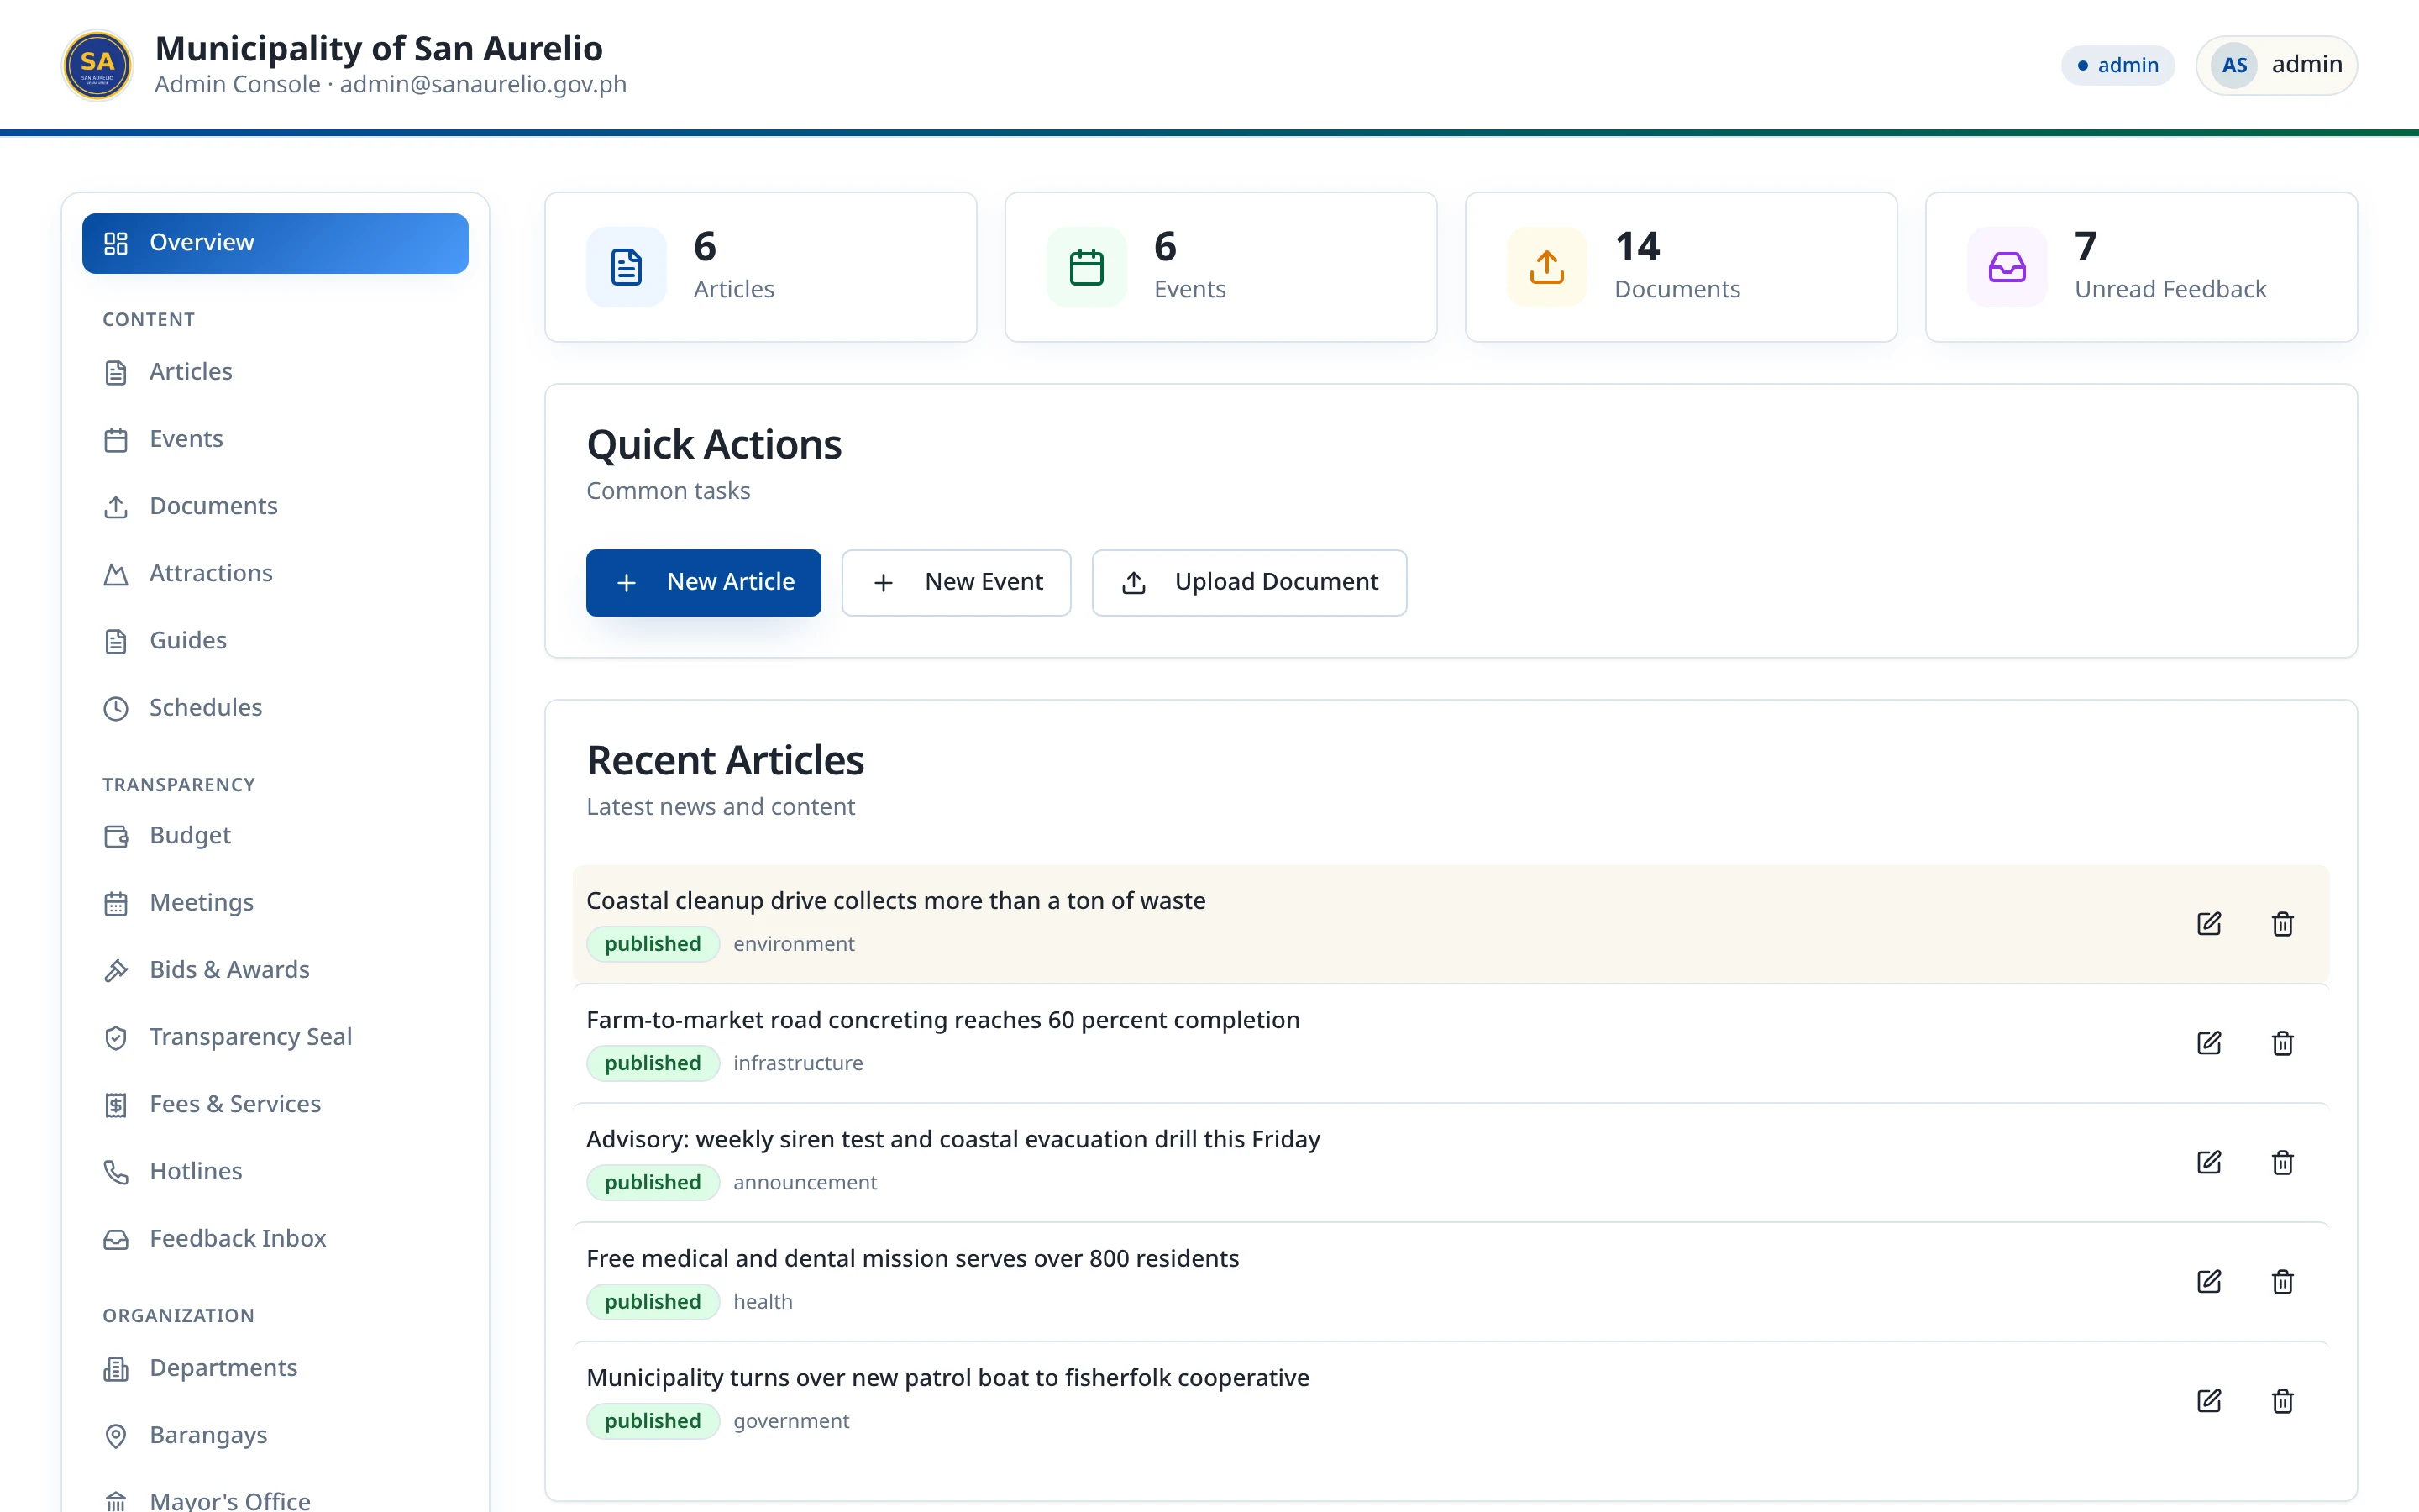Click the AS avatar circle

coord(2234,65)
